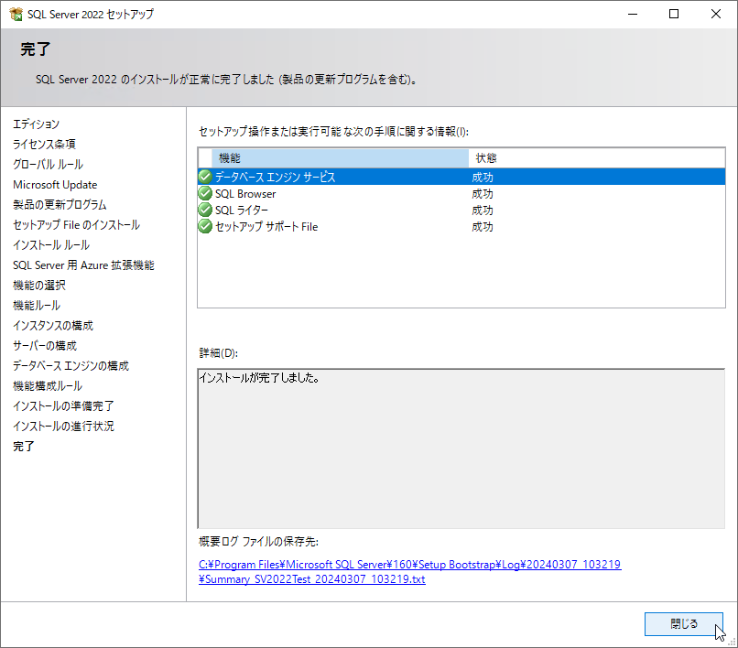Screen dimensions: 738x648
Task: Click 成功 status of SQL ライター
Action: pos(483,211)
